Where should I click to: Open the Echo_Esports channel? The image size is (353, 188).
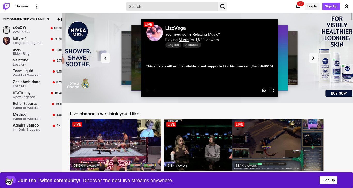(31, 106)
